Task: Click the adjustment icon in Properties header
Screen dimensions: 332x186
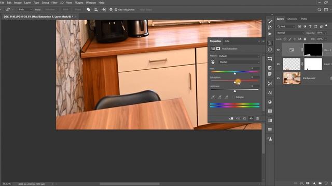Action: pyautogui.click(x=213, y=49)
